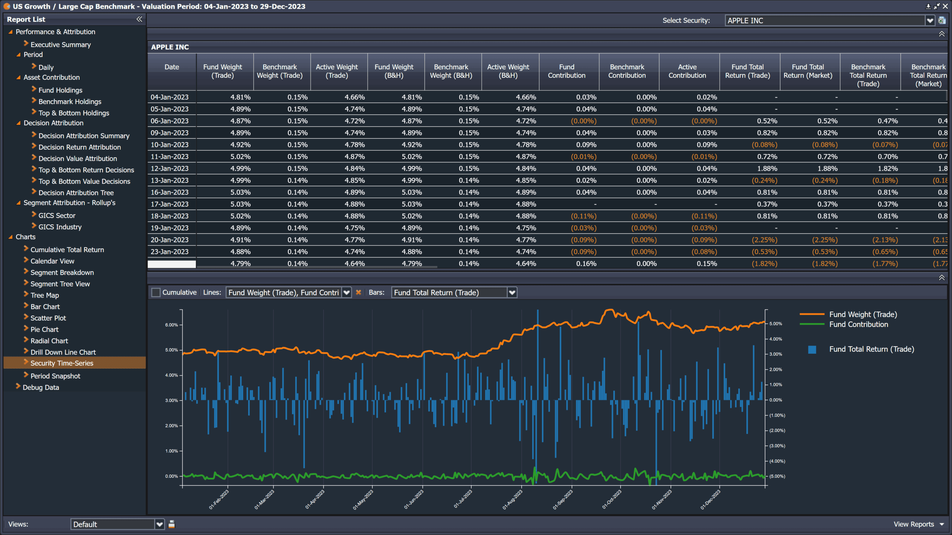Collapse the Report List panel
The image size is (952, 535).
[x=139, y=19]
